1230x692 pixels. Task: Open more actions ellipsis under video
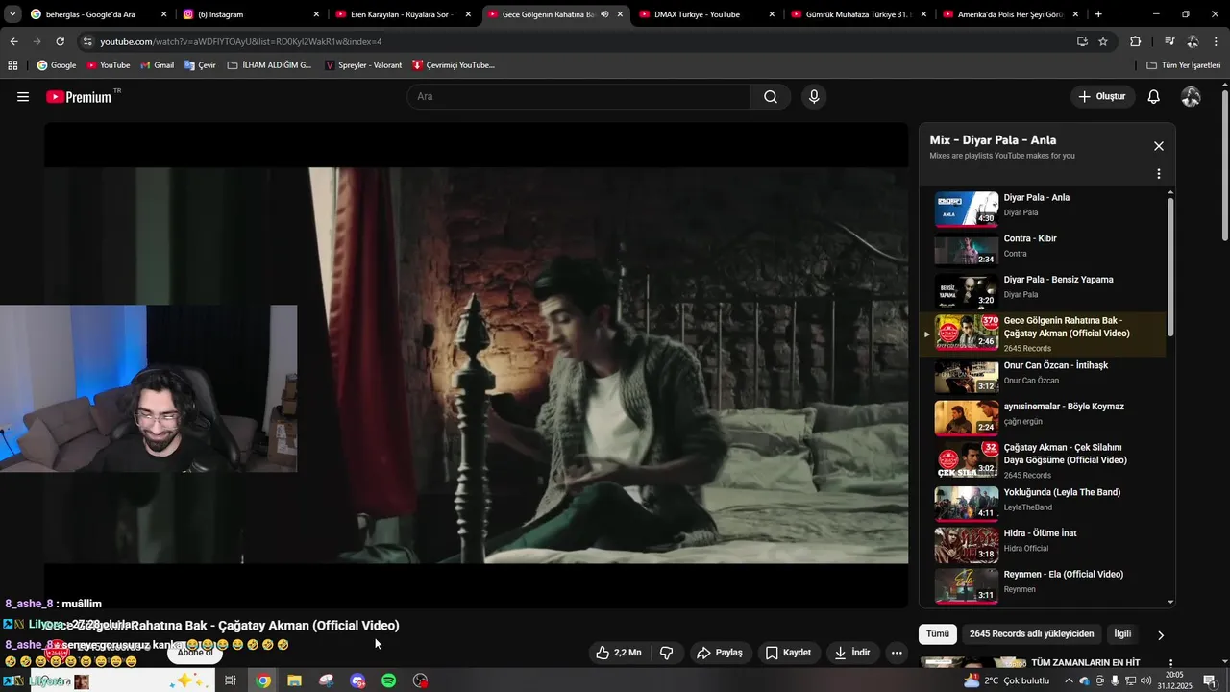point(897,653)
